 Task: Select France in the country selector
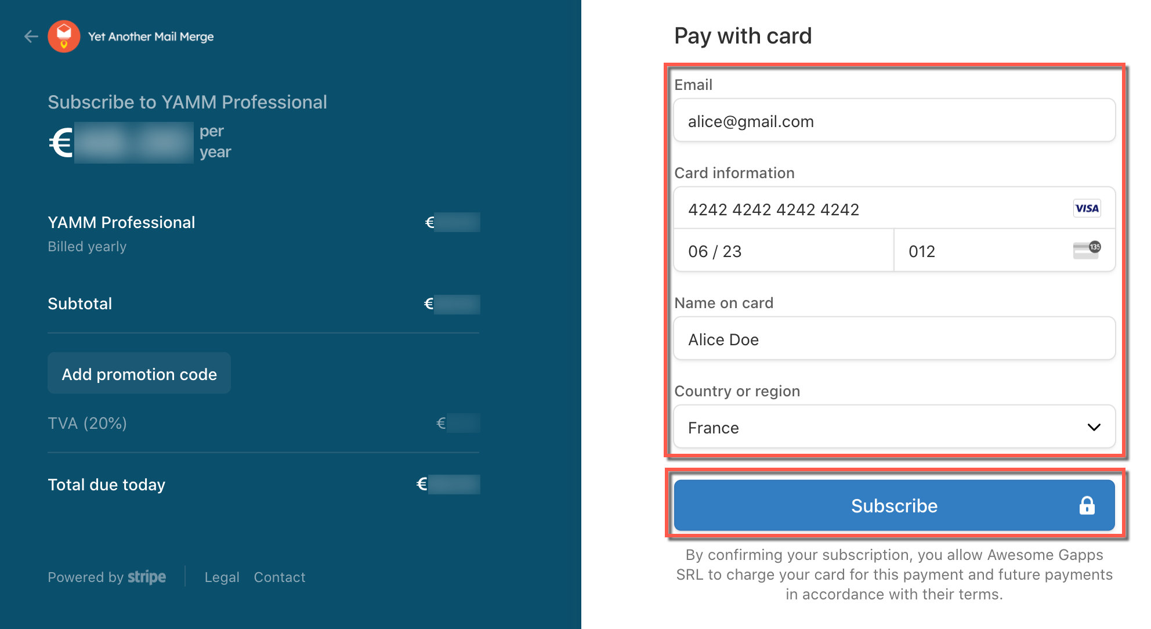894,427
